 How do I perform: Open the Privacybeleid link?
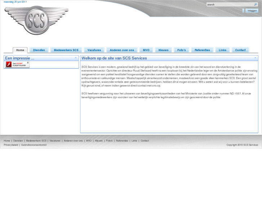click(11, 145)
